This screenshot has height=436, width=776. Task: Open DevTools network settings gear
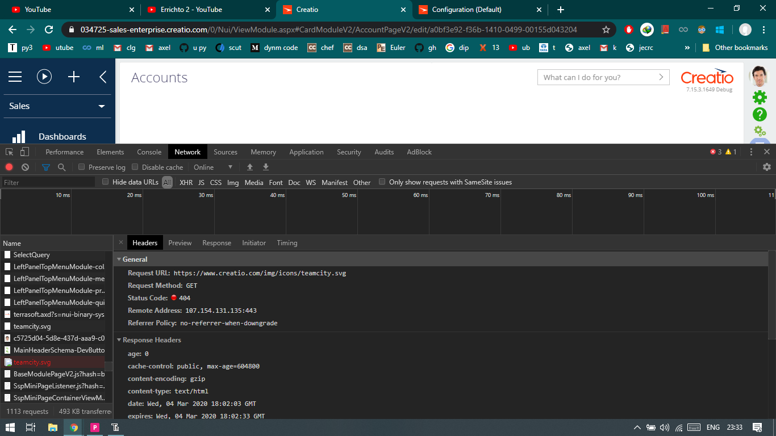point(767,167)
